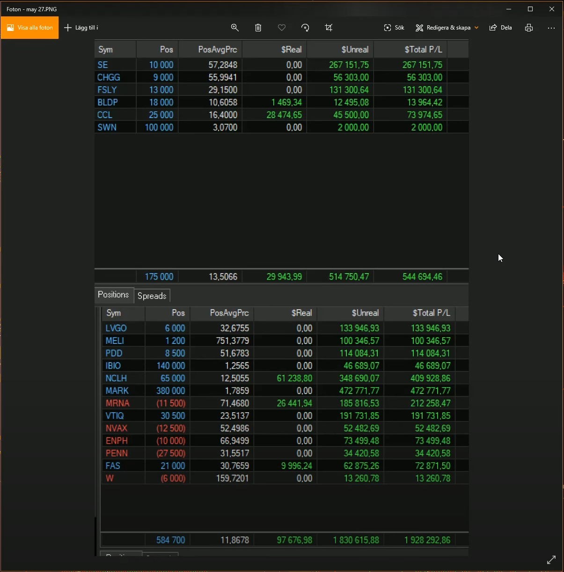Click Lägg till i button

(81, 28)
